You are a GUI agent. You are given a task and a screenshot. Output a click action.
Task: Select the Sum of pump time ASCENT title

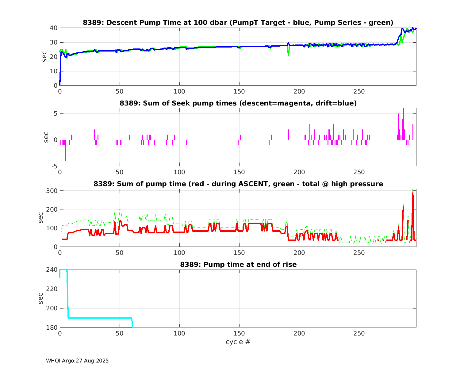(x=238, y=184)
